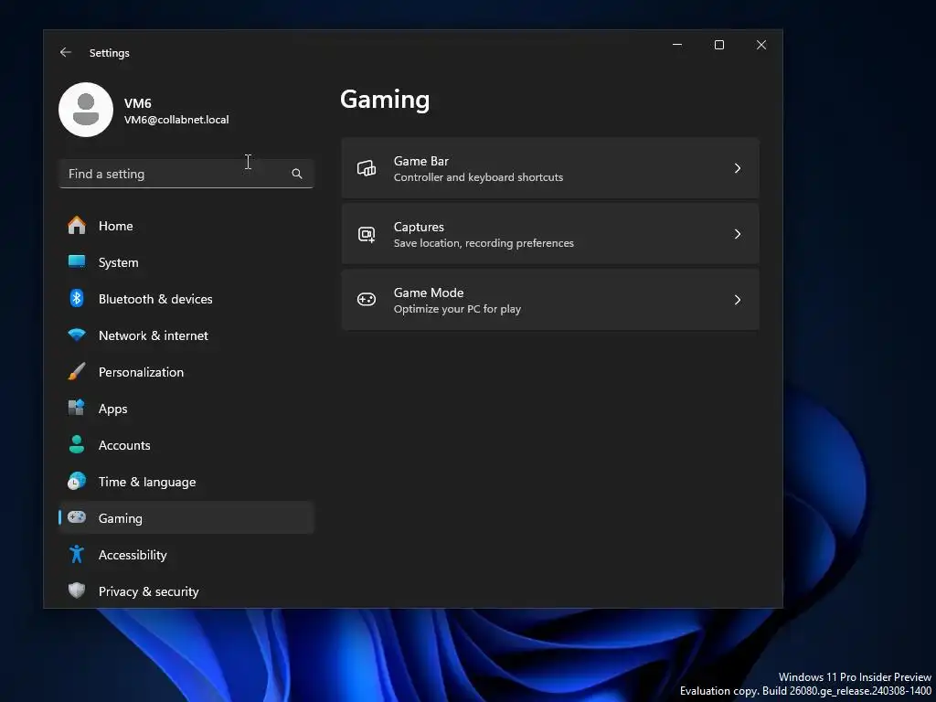936x702 pixels.
Task: Click the Gaming controller icon in sidebar
Action: 77,517
